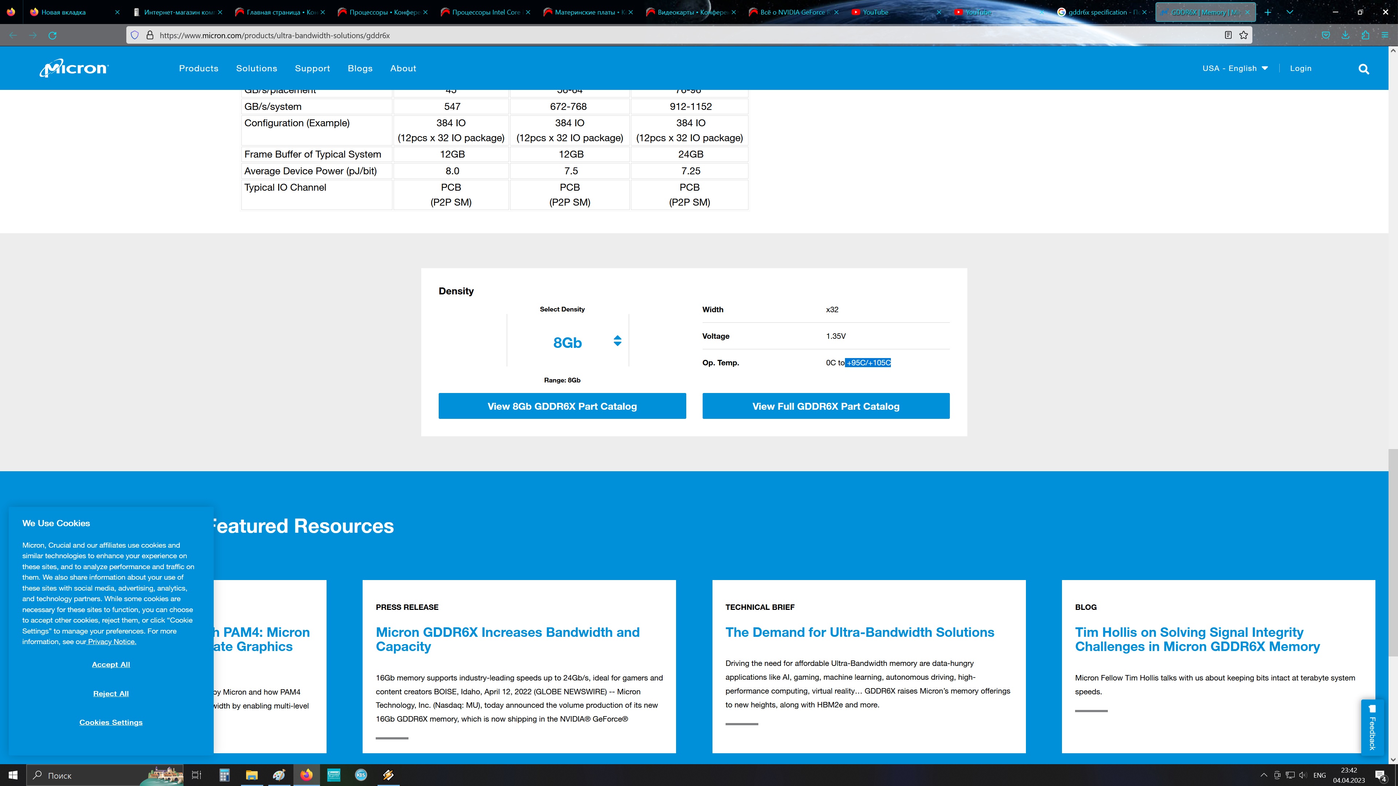Open the list all tabs chevron

click(x=1290, y=12)
